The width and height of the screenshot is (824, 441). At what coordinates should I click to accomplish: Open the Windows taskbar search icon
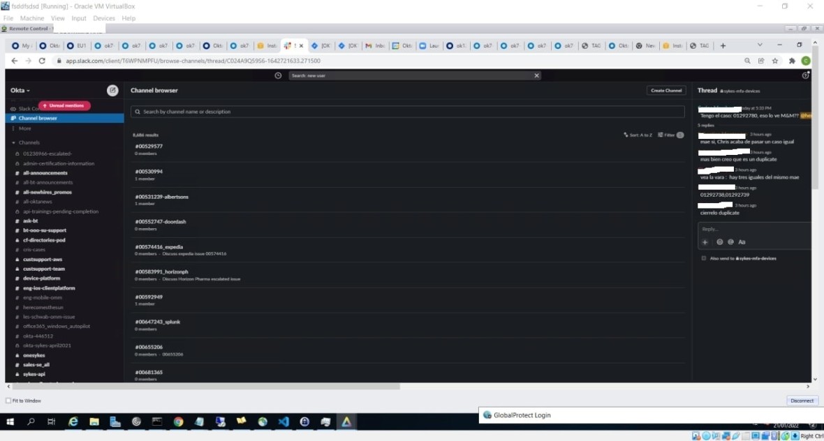point(31,421)
